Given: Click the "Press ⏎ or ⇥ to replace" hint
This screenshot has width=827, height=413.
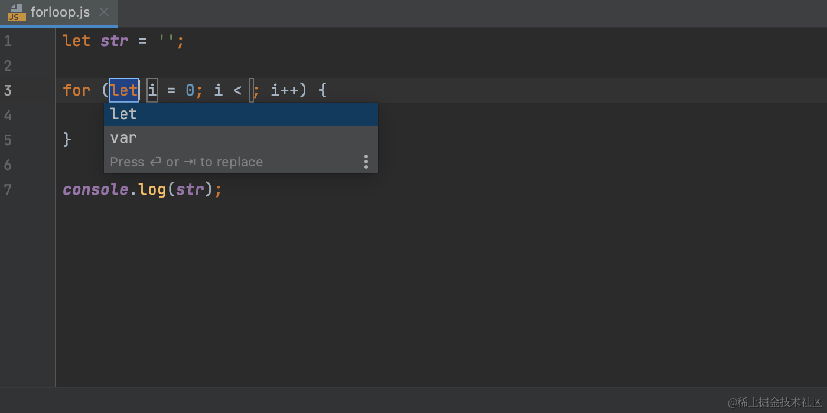Looking at the screenshot, I should [x=186, y=162].
